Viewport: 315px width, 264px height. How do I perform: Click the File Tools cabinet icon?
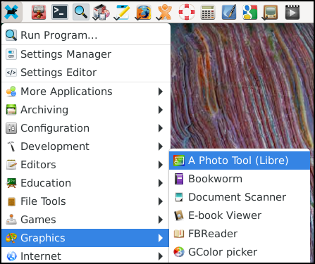click(x=11, y=201)
